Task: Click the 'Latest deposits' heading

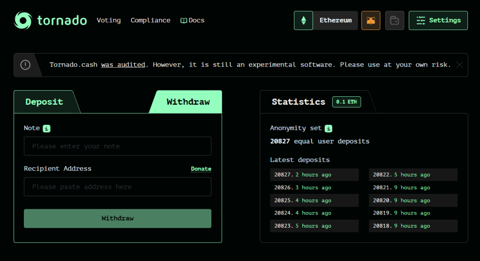Action: pyautogui.click(x=300, y=160)
